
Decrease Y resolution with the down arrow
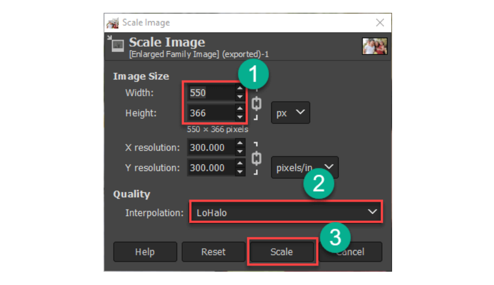click(239, 172)
